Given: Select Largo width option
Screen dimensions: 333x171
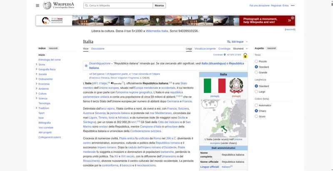Looking at the screenshot, I should (256, 92).
